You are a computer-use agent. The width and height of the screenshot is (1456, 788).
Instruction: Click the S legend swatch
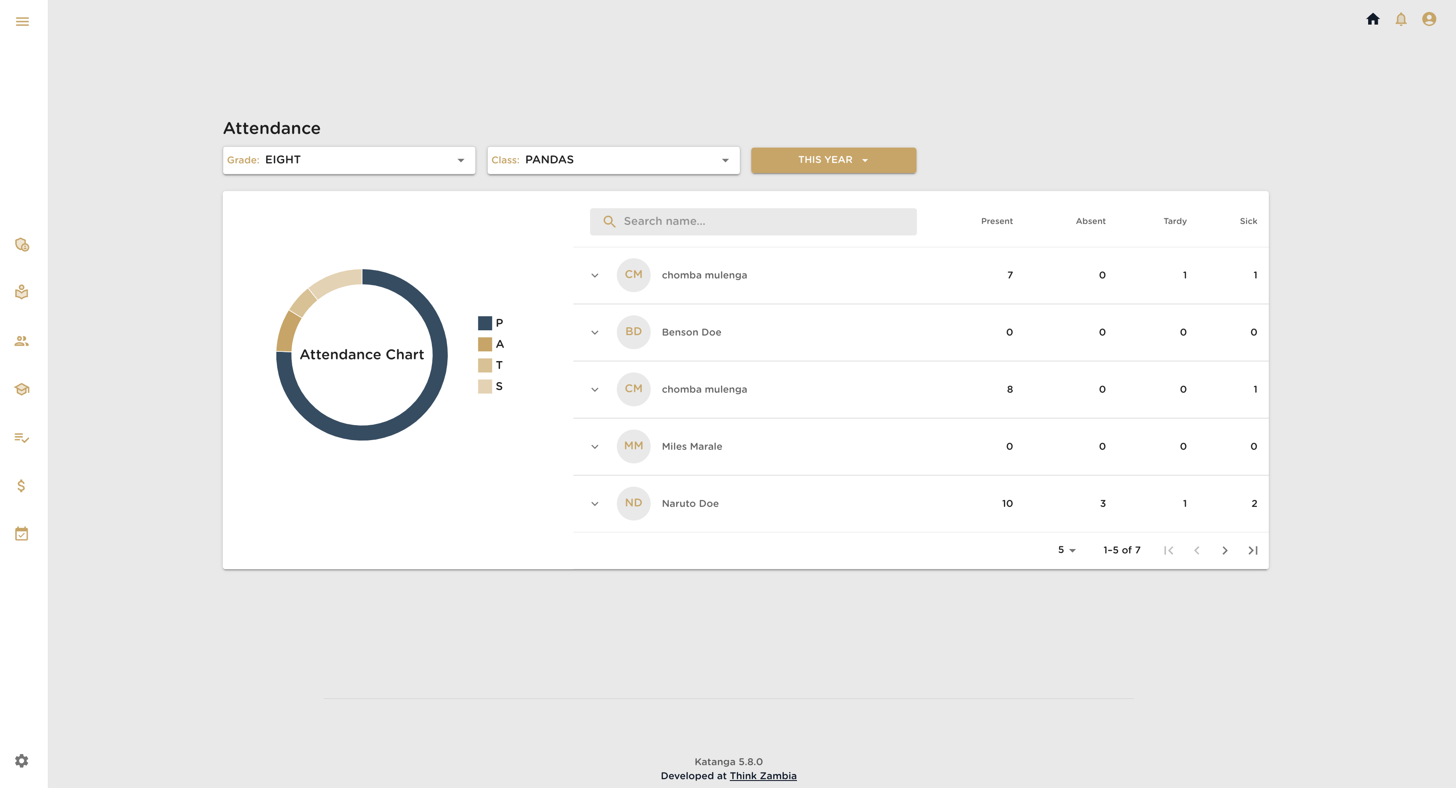click(x=485, y=386)
